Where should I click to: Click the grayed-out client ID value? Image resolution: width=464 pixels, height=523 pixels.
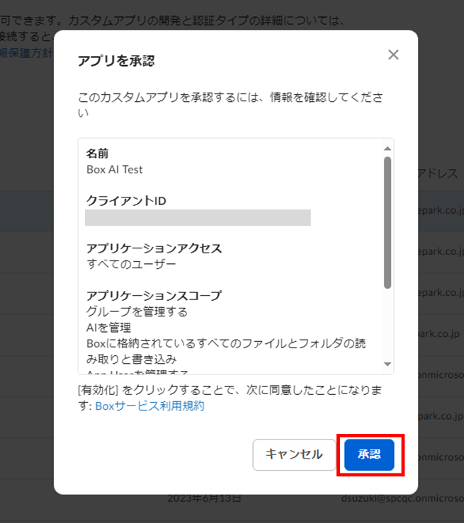(198, 217)
